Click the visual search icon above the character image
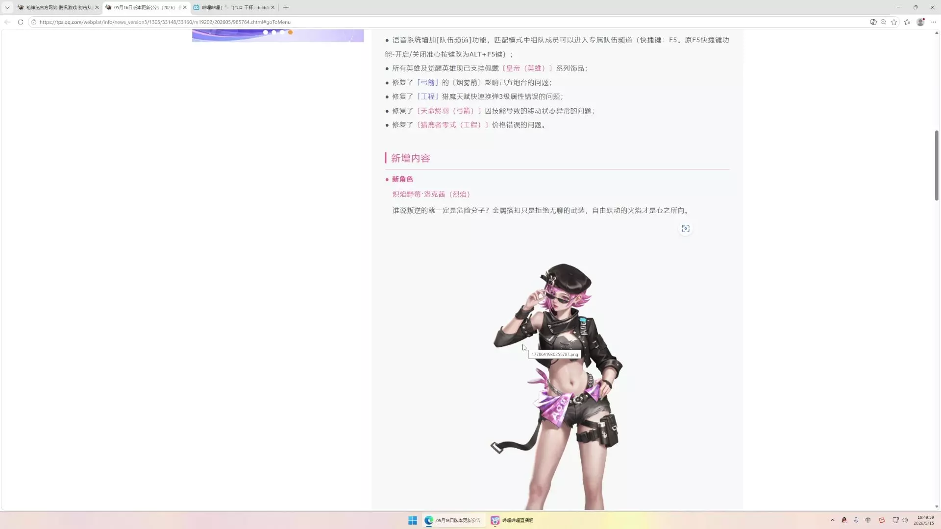The image size is (941, 529). 686,229
